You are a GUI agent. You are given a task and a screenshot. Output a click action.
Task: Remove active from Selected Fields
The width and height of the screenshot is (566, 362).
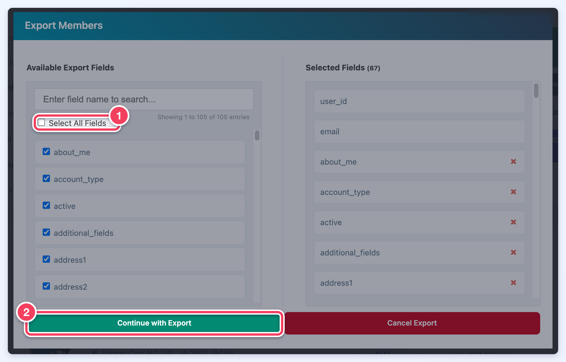[x=513, y=222]
